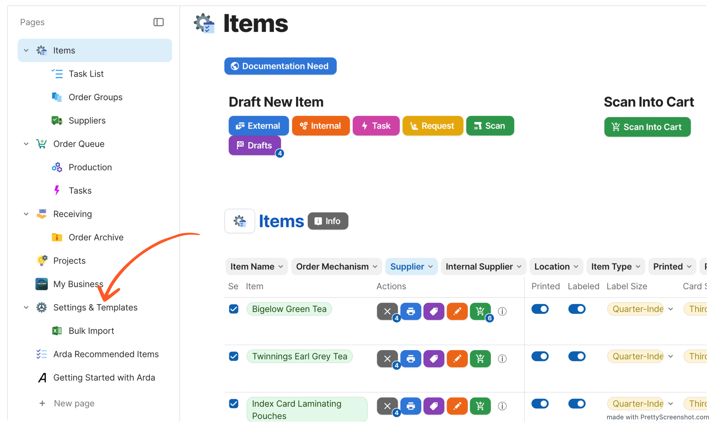Click the purple Drafts button
714x426 pixels.
[255, 145]
